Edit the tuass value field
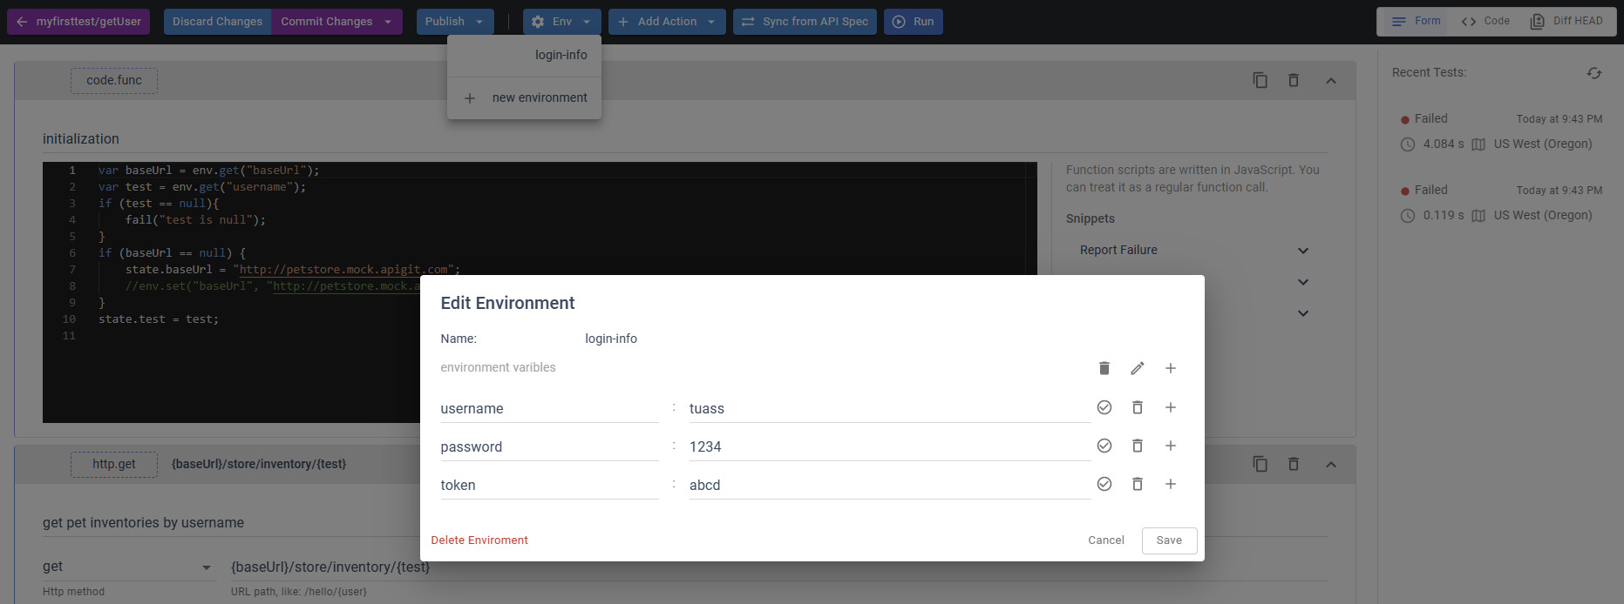Viewport: 1624px width, 604px height. [x=889, y=408]
